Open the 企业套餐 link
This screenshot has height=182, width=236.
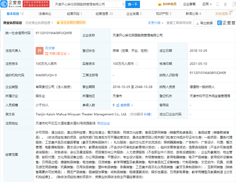[189, 4]
